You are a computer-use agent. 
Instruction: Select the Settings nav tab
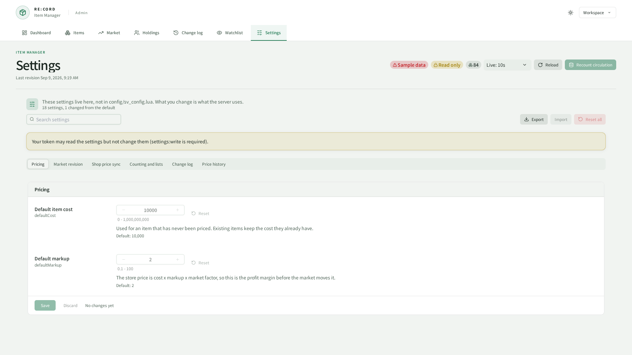[x=269, y=33]
